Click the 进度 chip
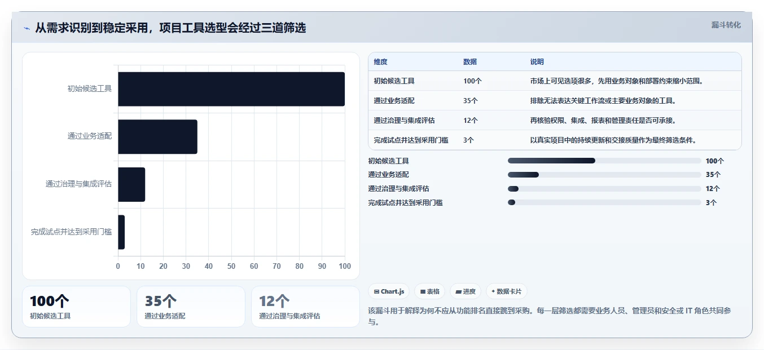The image size is (764, 350). tap(466, 291)
